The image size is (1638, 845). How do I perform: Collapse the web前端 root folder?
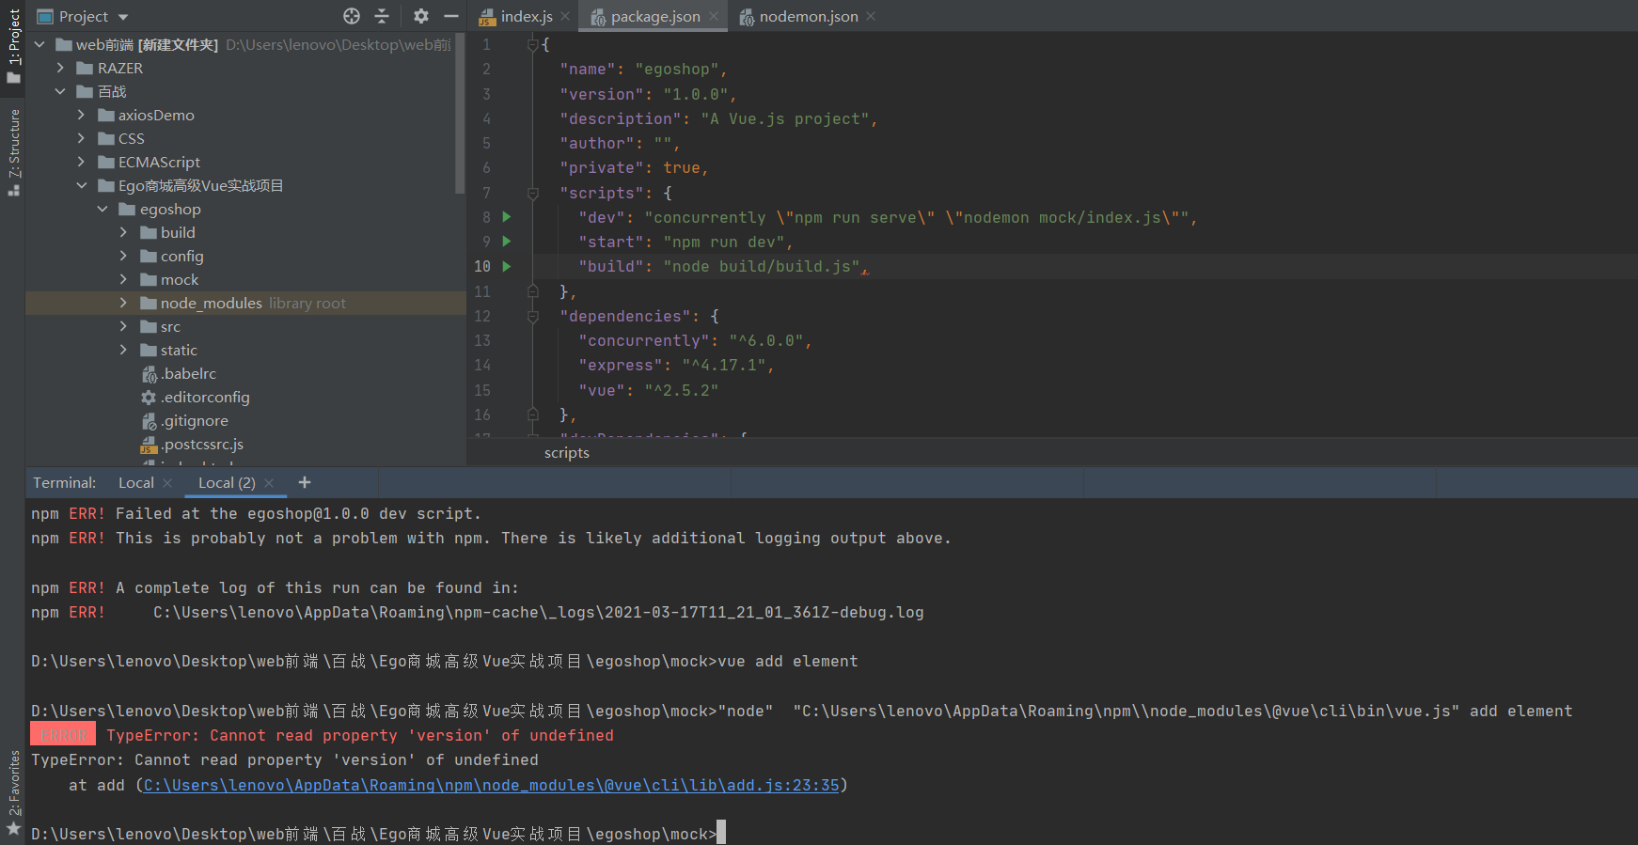(39, 44)
